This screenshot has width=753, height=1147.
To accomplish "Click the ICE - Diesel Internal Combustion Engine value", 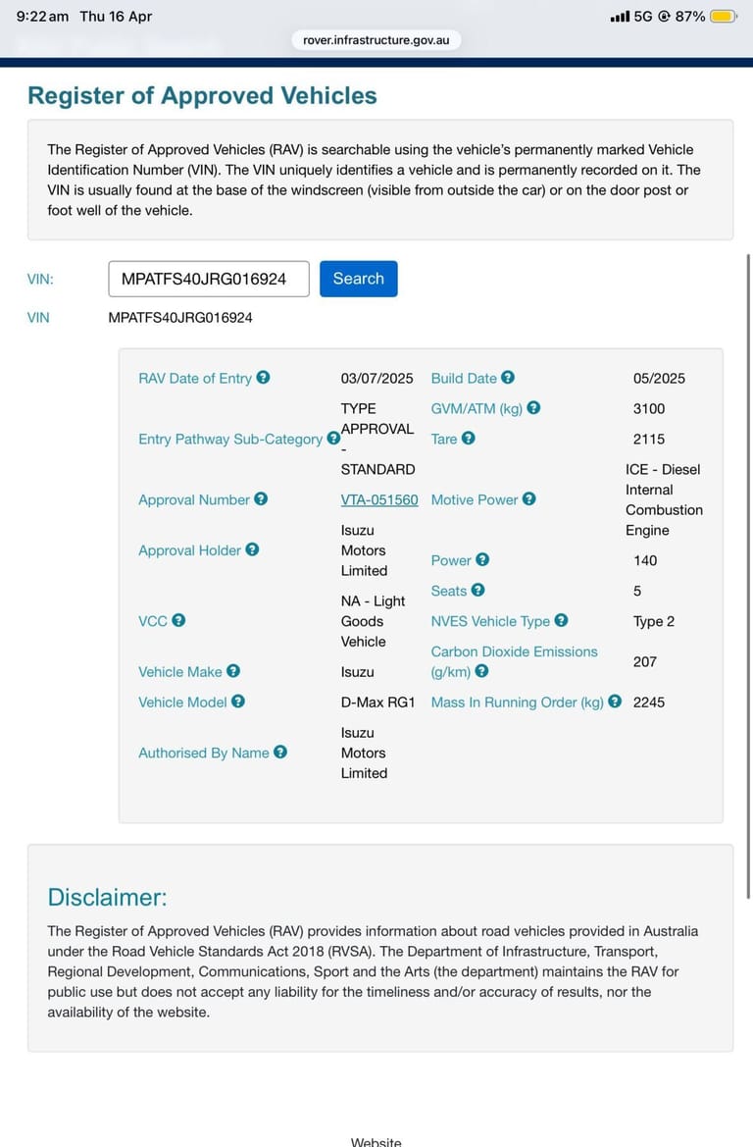I will click(x=665, y=499).
